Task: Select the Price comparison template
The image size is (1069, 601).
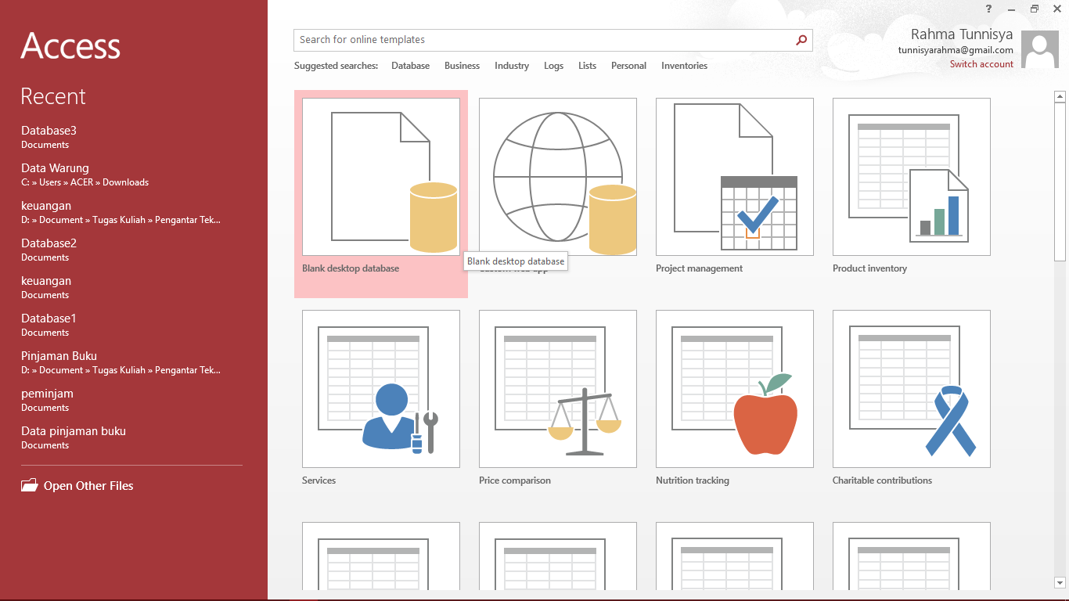Action: pyautogui.click(x=558, y=389)
